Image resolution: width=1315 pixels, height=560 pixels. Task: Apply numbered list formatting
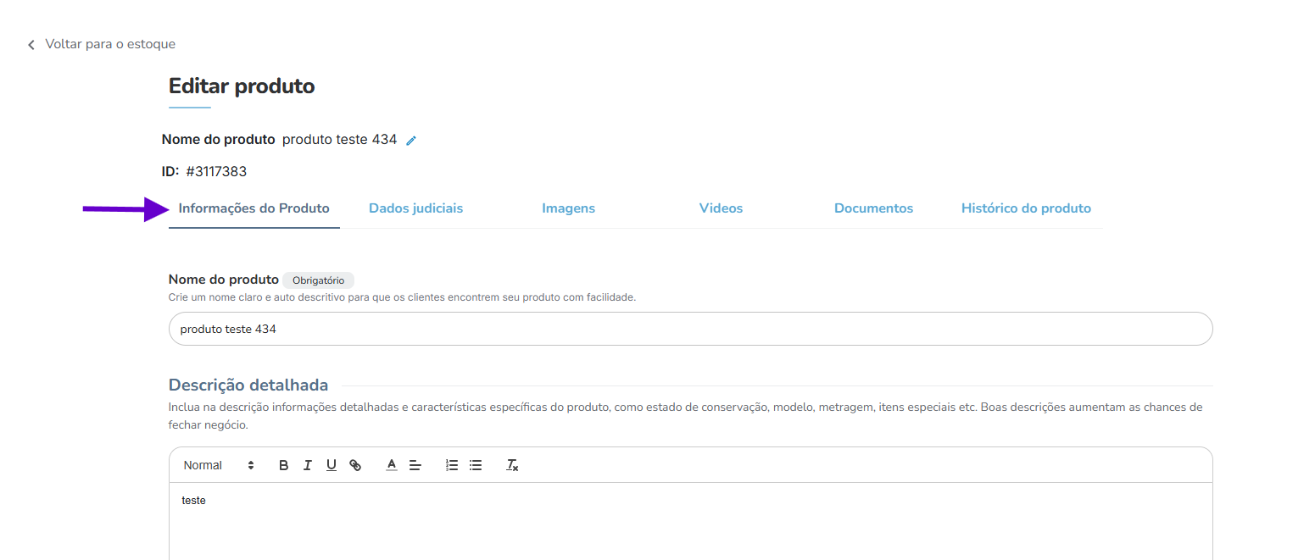[x=452, y=465]
